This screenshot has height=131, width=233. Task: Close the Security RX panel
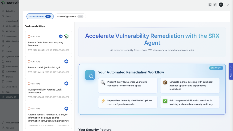228,5
